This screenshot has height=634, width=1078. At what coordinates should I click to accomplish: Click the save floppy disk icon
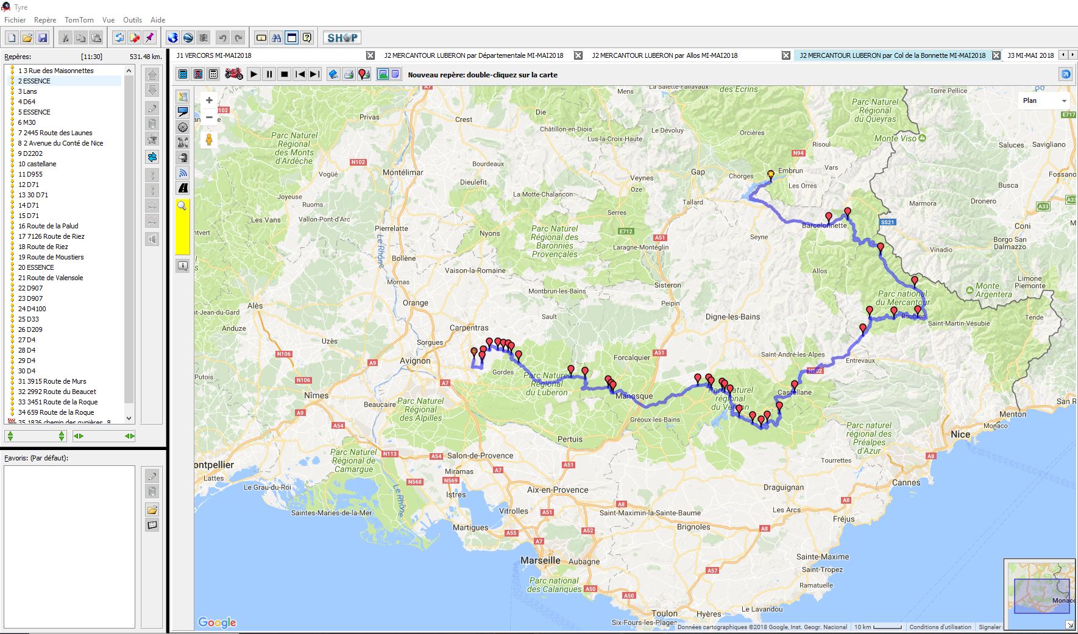click(43, 38)
